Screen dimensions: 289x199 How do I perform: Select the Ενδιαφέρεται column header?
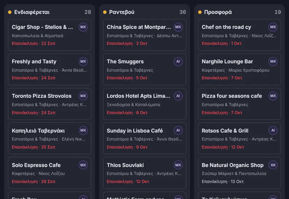(32, 12)
